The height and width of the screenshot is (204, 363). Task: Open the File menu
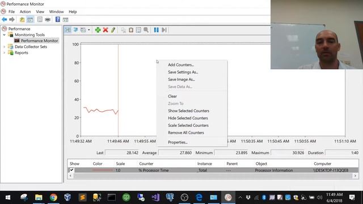(11, 11)
